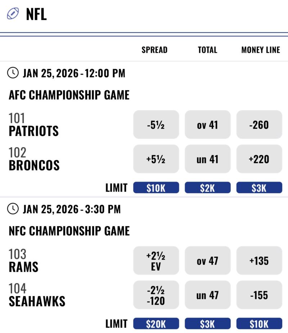Select the Patriots -260 money line

tap(259, 124)
